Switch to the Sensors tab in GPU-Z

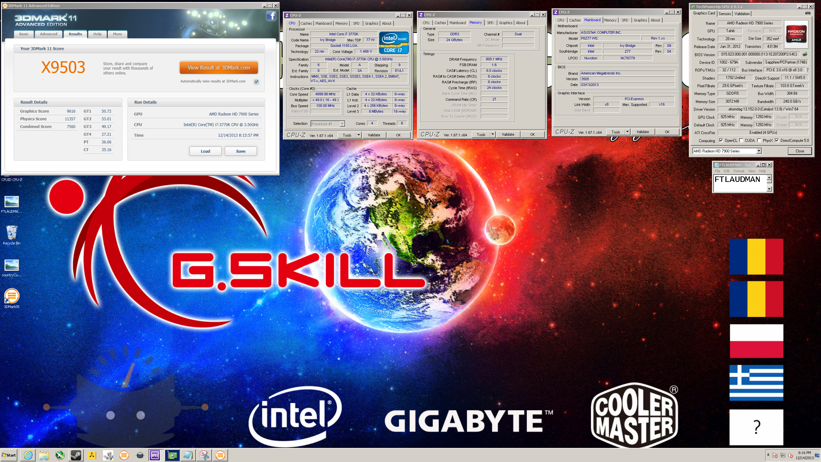(x=724, y=13)
